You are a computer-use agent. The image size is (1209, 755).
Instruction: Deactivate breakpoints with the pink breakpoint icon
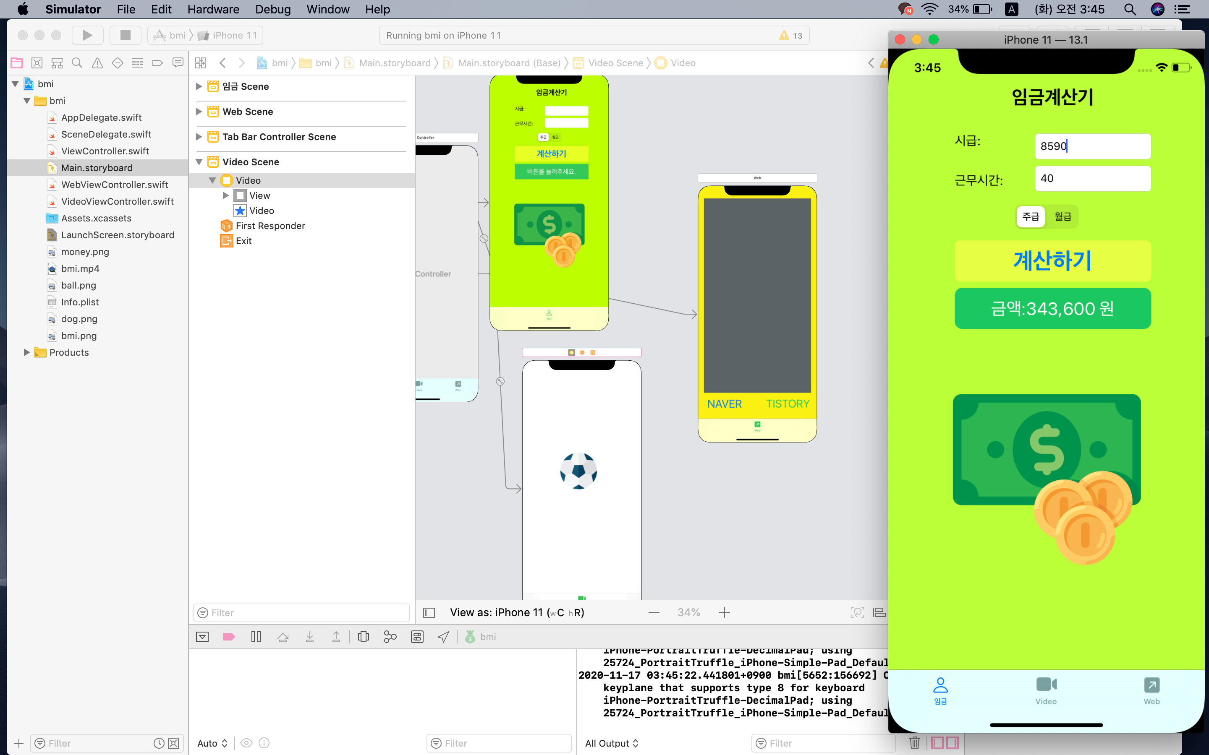(x=229, y=637)
